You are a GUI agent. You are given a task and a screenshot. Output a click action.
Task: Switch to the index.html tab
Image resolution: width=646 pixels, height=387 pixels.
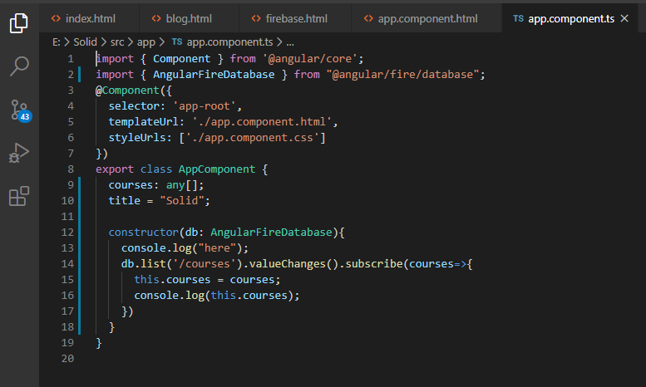[x=82, y=17]
